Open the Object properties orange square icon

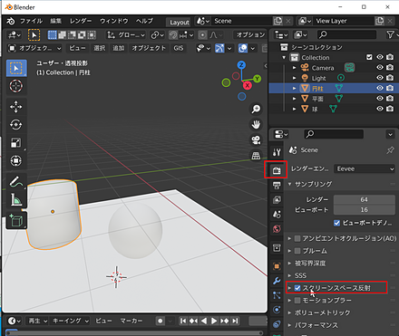[x=277, y=266]
